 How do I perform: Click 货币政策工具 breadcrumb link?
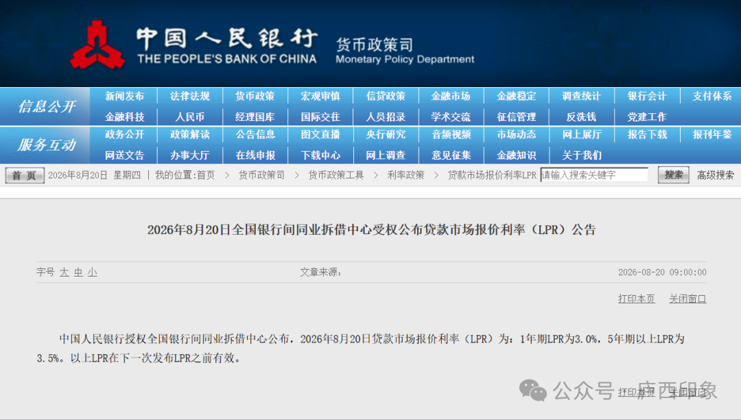336,175
